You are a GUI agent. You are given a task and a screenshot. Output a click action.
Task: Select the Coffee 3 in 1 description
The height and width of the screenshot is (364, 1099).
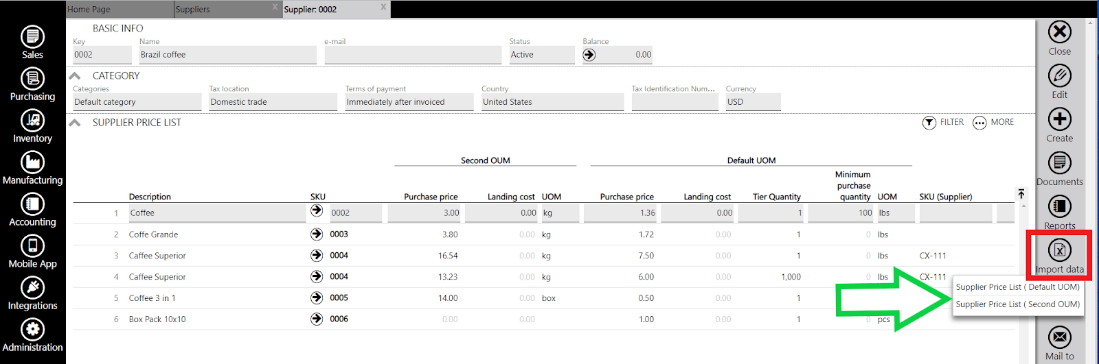coord(152,298)
